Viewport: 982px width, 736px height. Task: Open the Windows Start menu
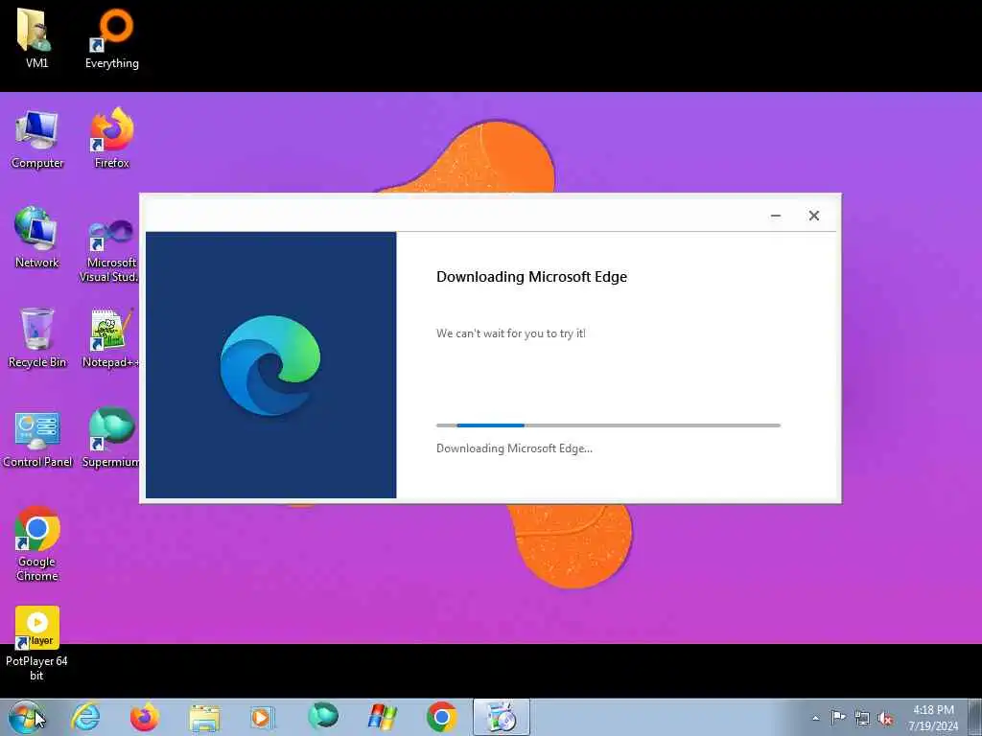tap(26, 717)
